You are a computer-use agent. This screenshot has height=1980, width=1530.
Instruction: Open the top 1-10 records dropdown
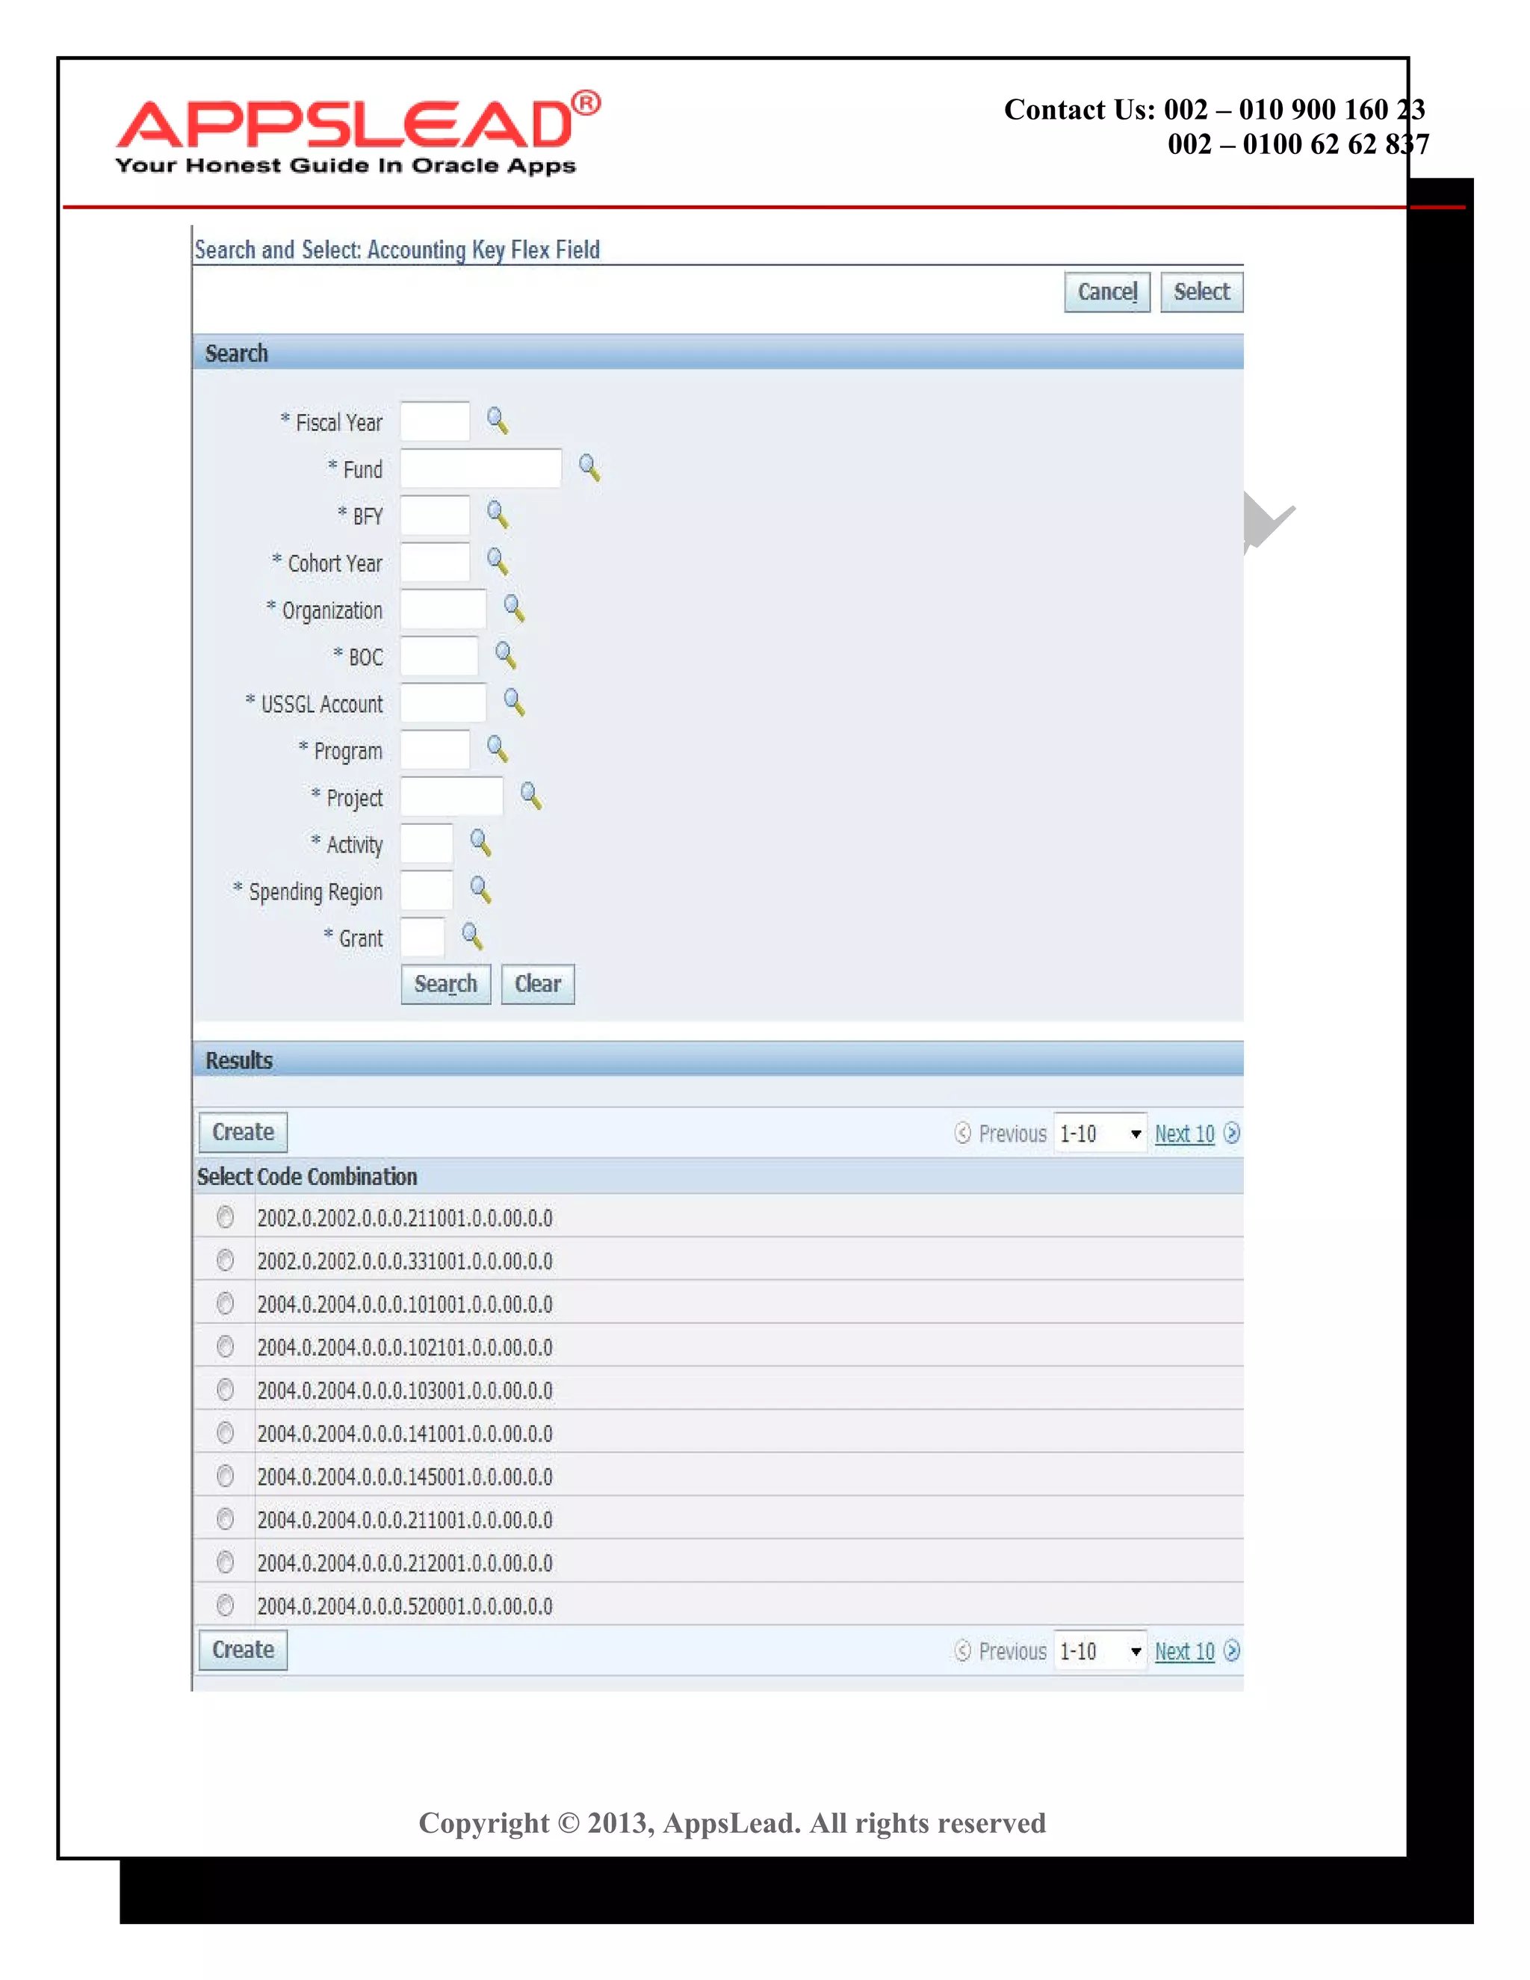pos(1100,1133)
